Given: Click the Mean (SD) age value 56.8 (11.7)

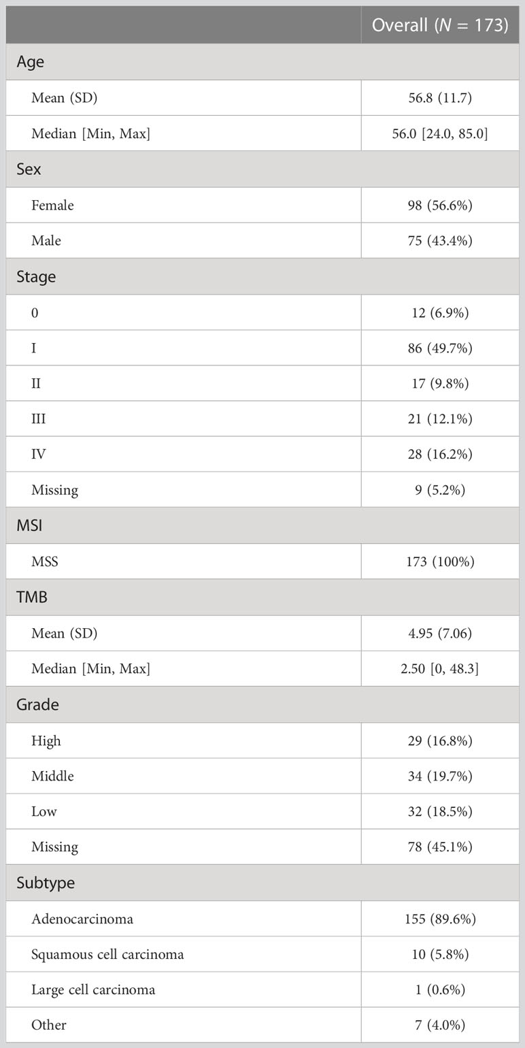Looking at the screenshot, I should coord(440,98).
